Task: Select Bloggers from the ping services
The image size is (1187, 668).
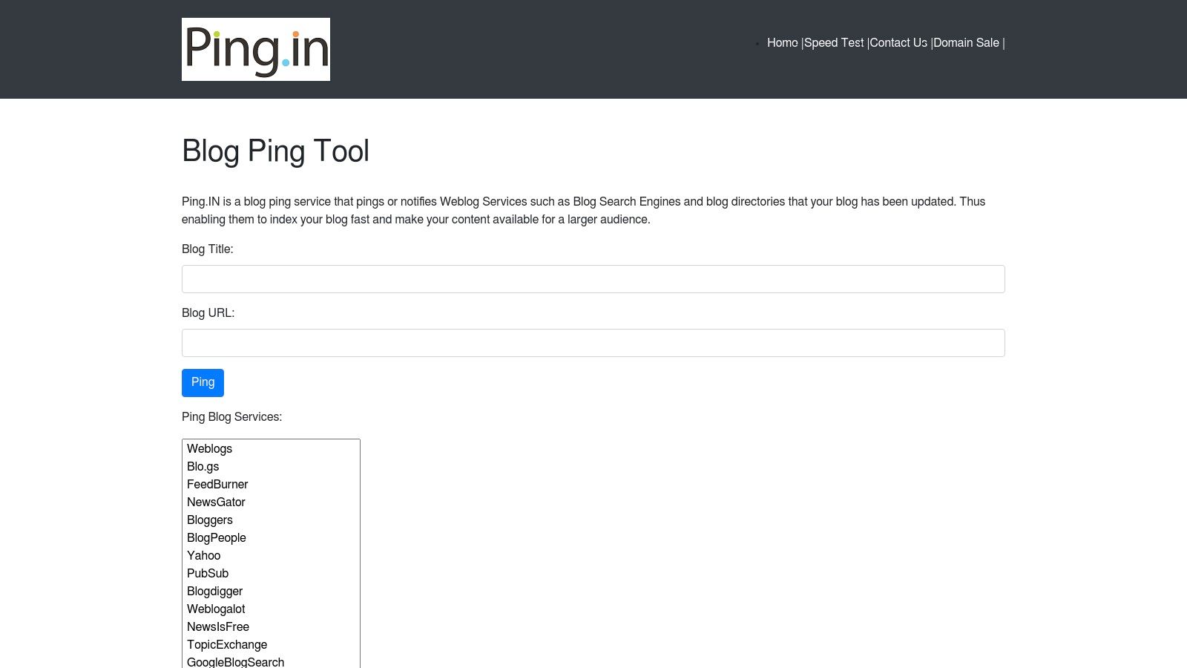Action: tap(210, 520)
